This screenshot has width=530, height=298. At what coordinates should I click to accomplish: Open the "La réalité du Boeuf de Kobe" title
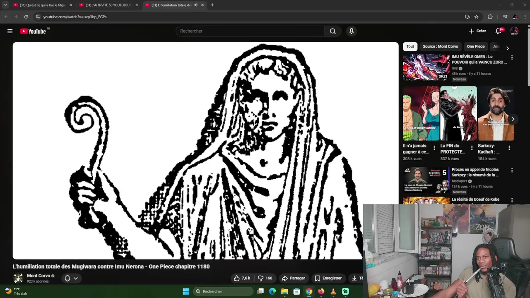pyautogui.click(x=475, y=199)
